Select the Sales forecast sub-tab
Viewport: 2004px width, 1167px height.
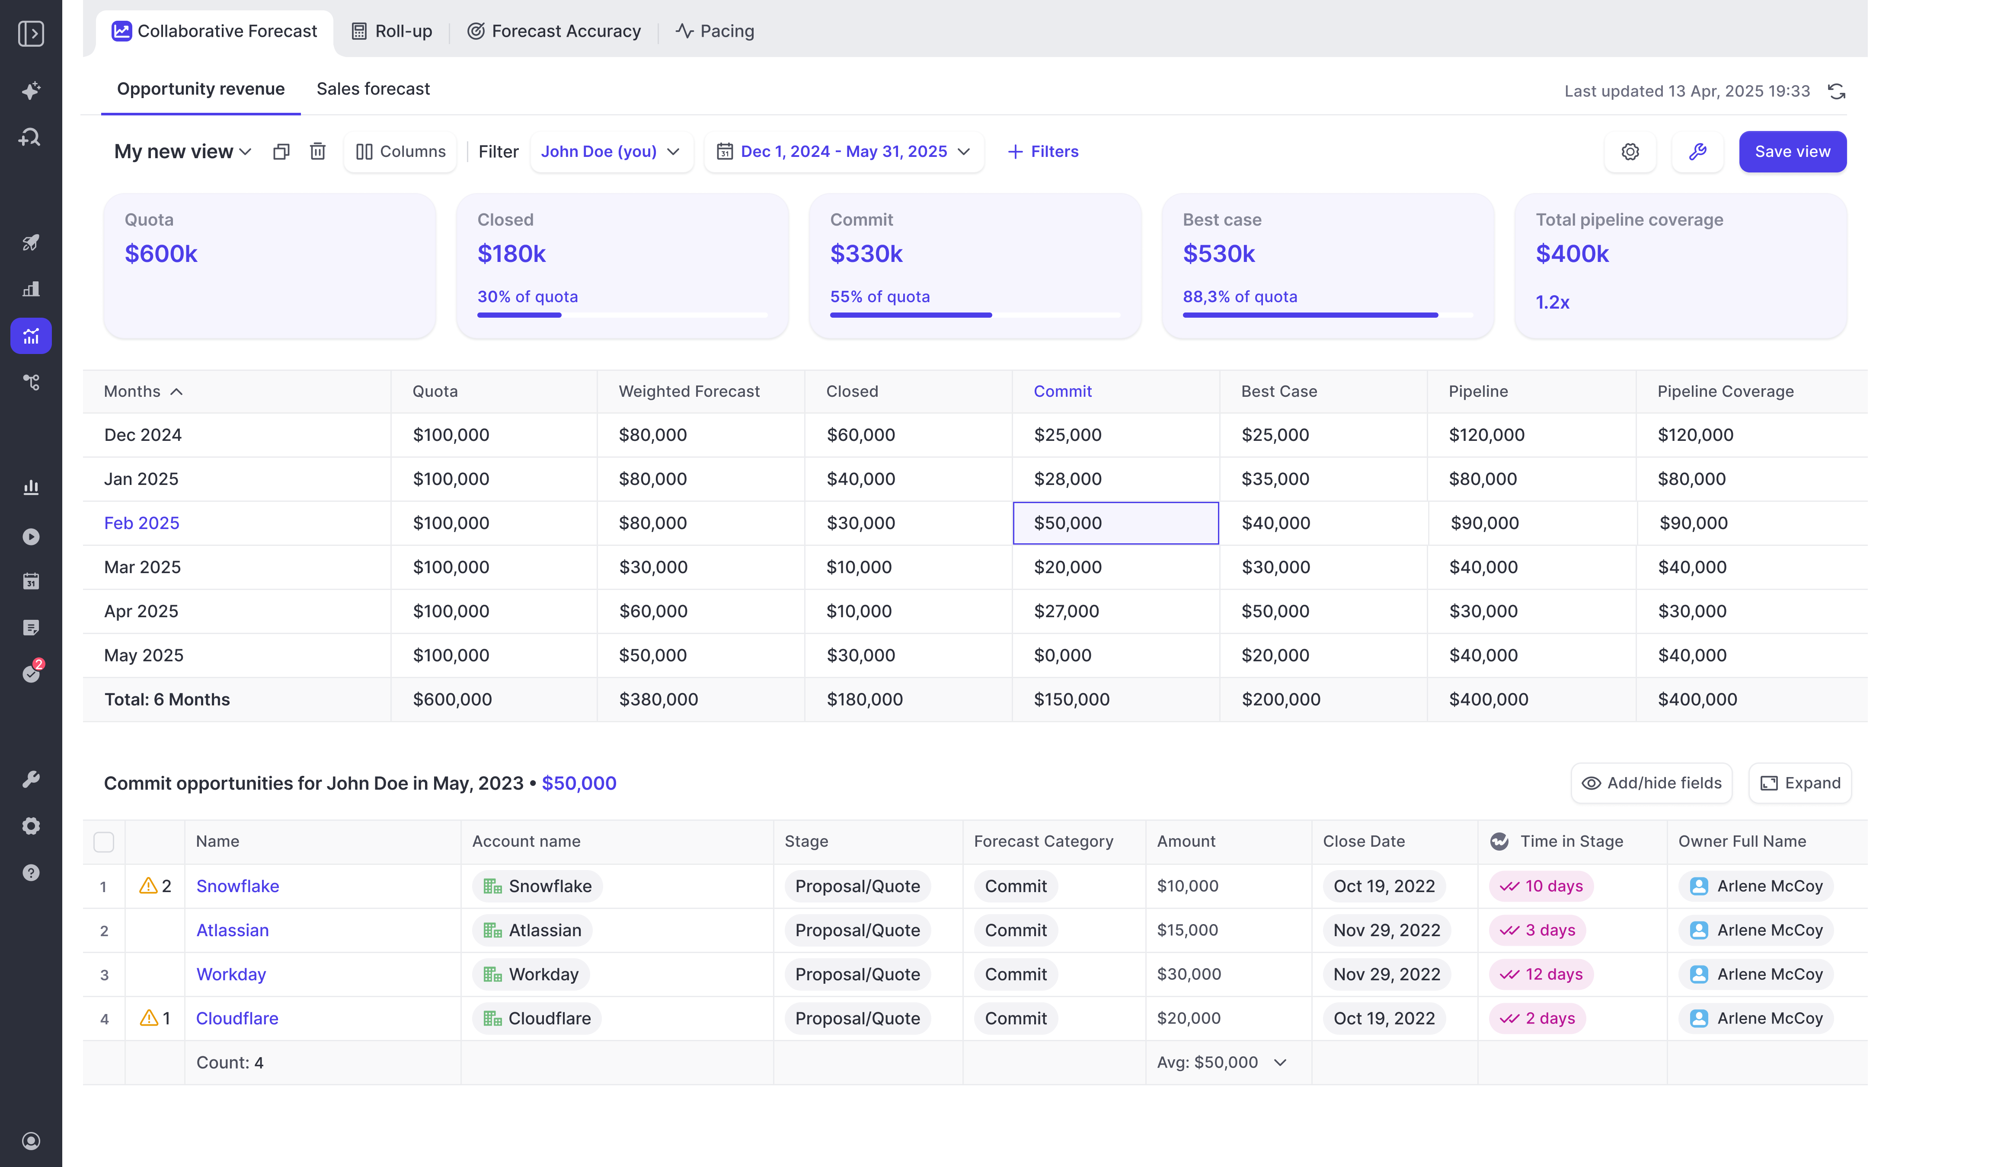pos(373,89)
